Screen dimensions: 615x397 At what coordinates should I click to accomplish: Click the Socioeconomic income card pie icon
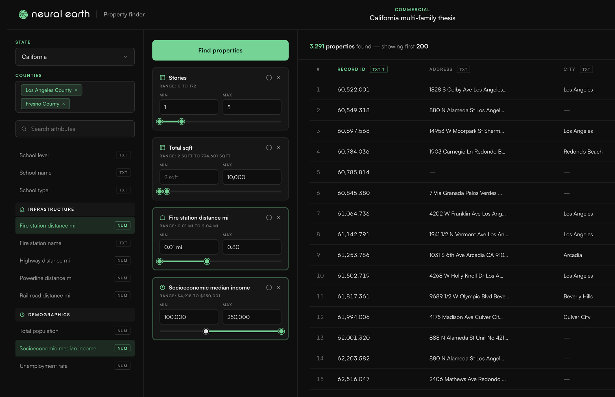tap(162, 287)
